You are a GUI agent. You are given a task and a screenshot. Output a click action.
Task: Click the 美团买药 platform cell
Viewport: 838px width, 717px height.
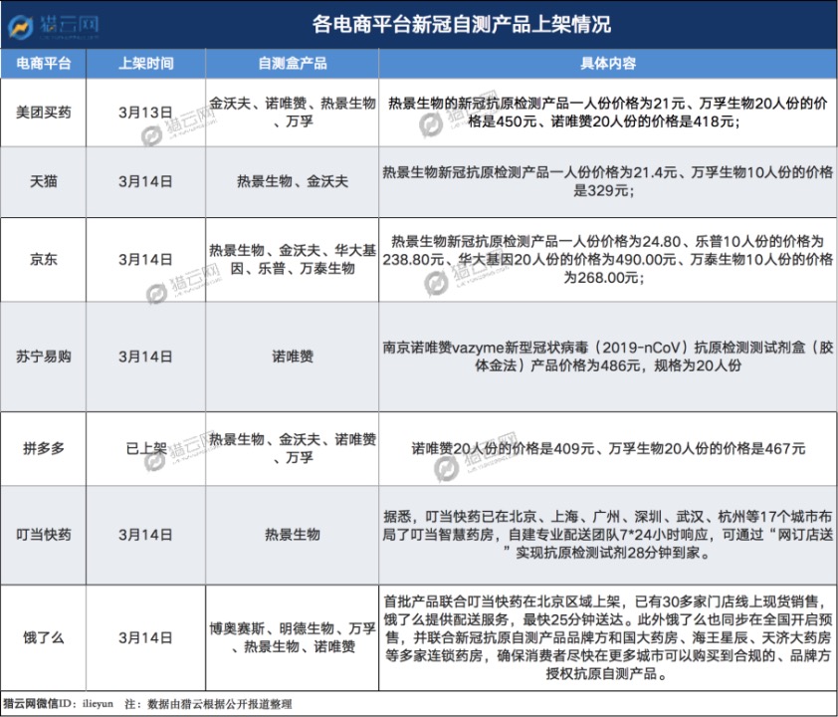43,113
